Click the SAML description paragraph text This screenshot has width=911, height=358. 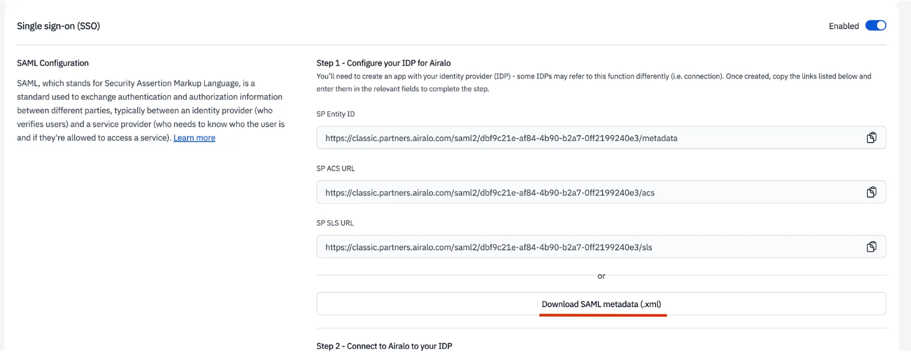pyautogui.click(x=151, y=110)
